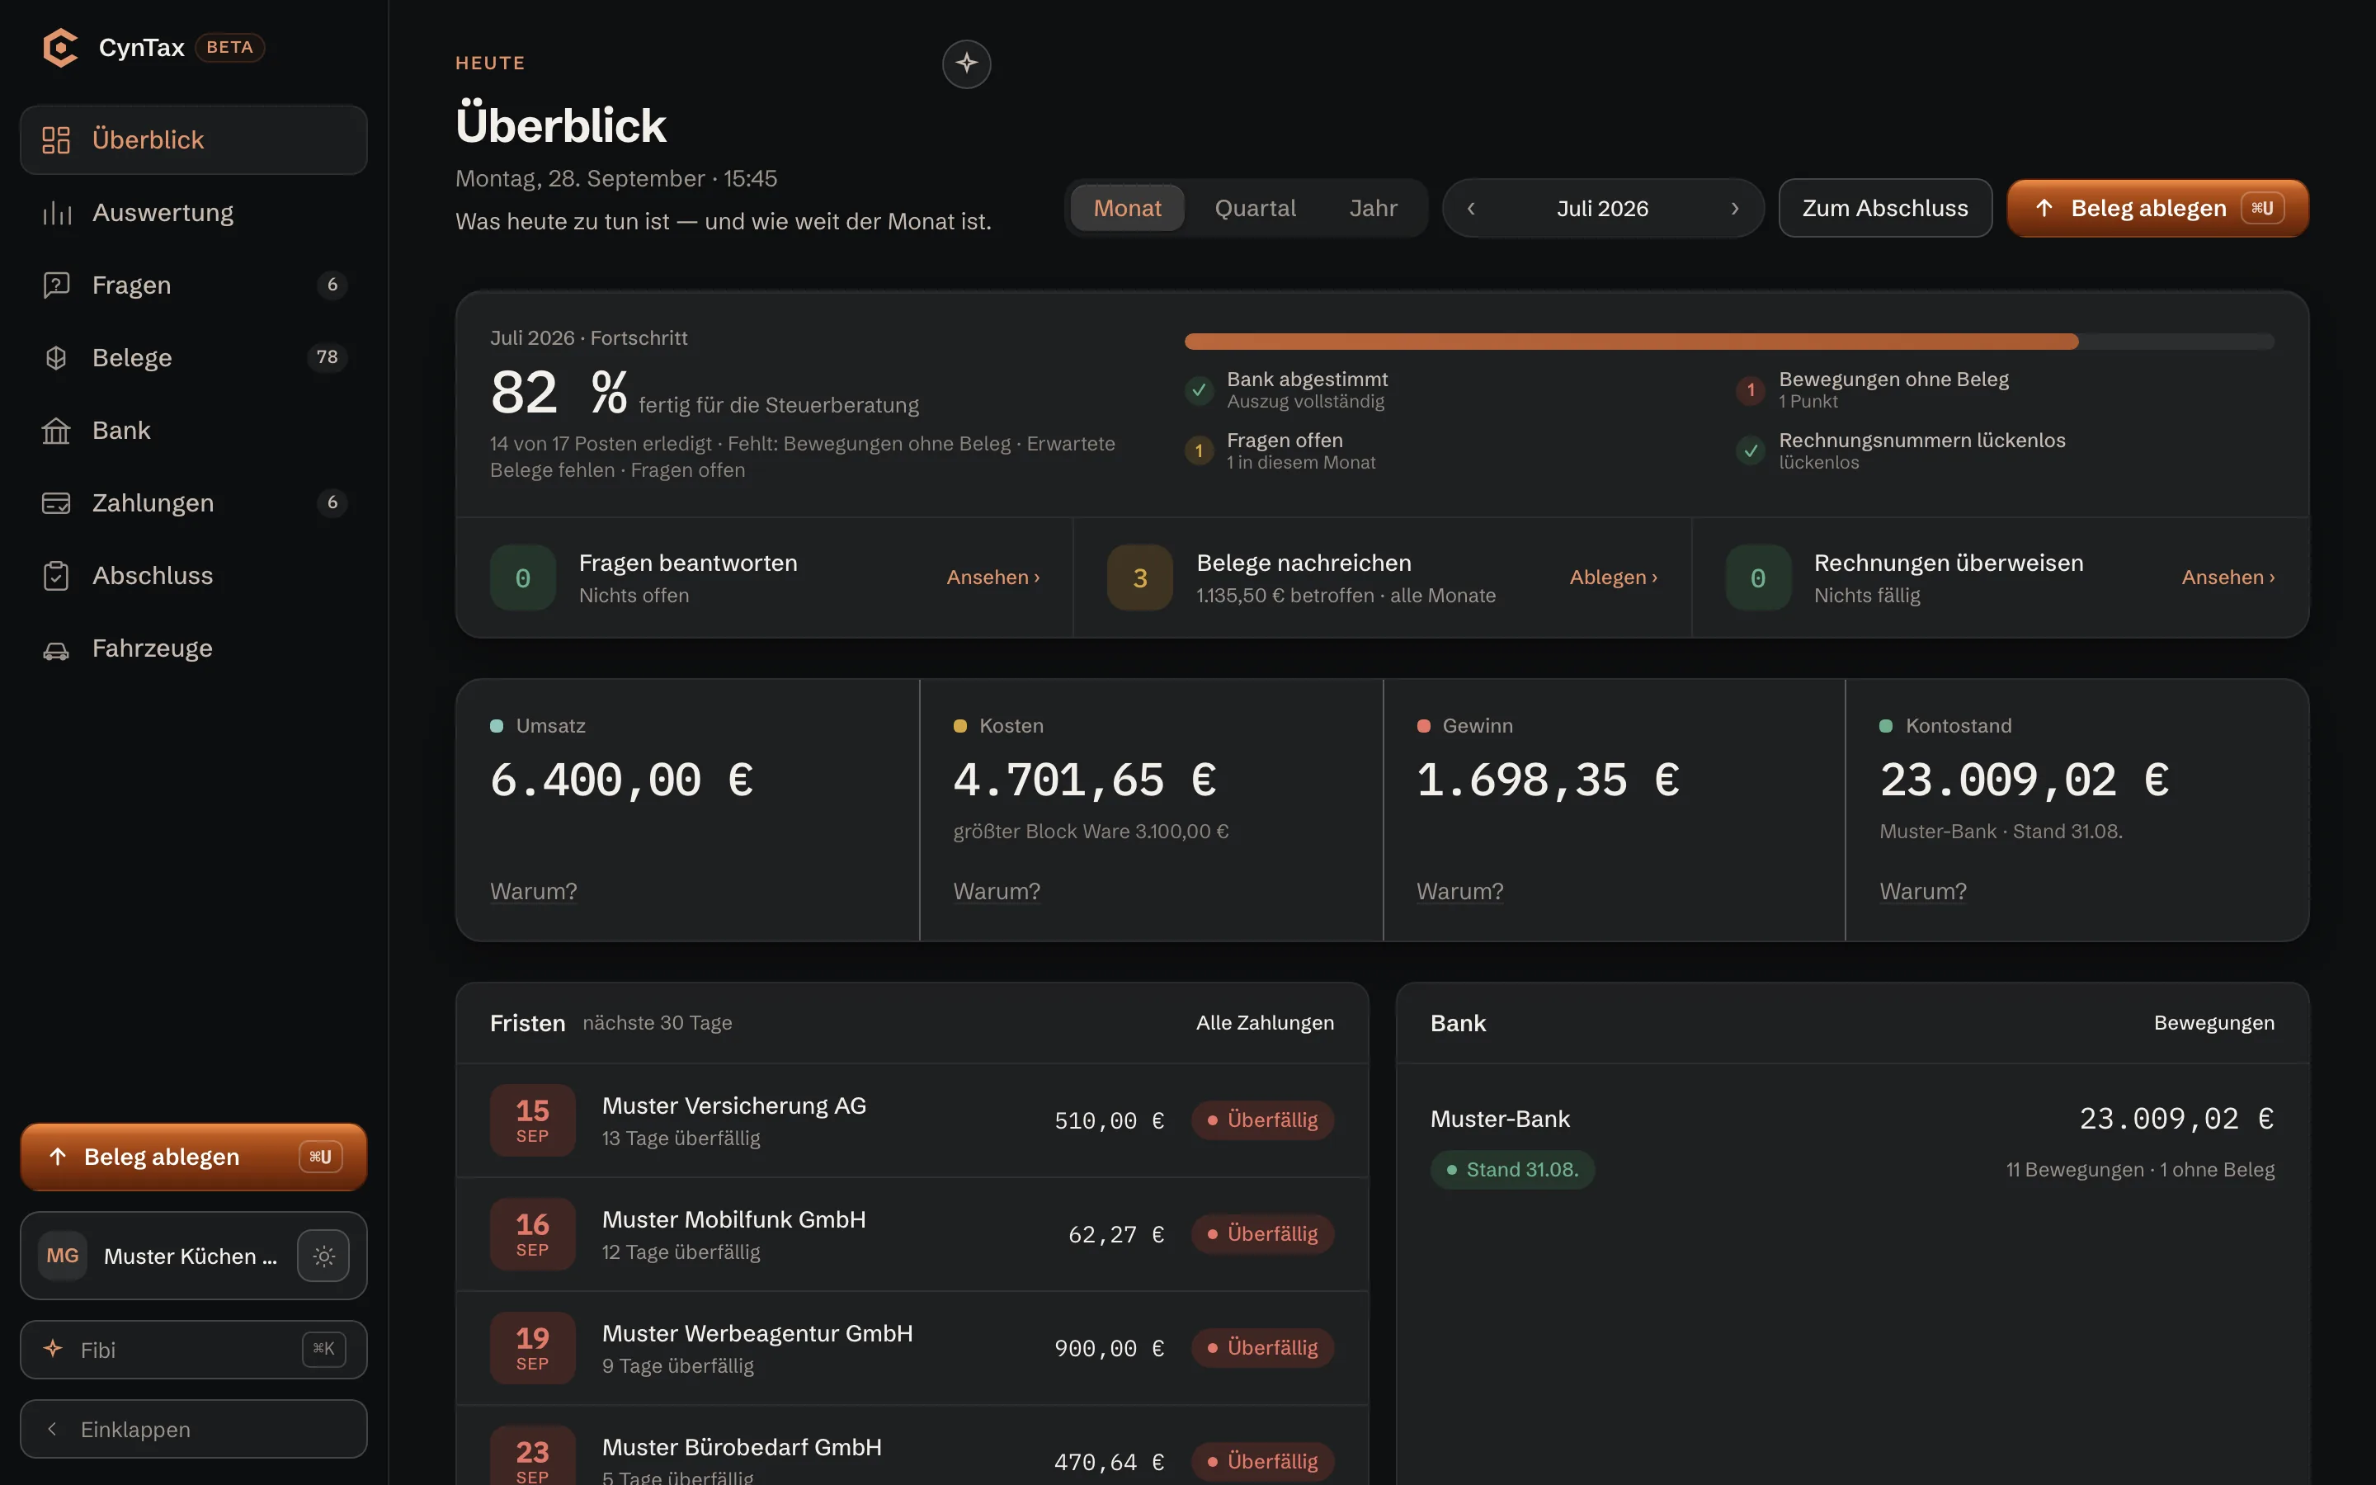
Task: Click the yellow badge beside Fragen offen
Action: coord(1199,450)
